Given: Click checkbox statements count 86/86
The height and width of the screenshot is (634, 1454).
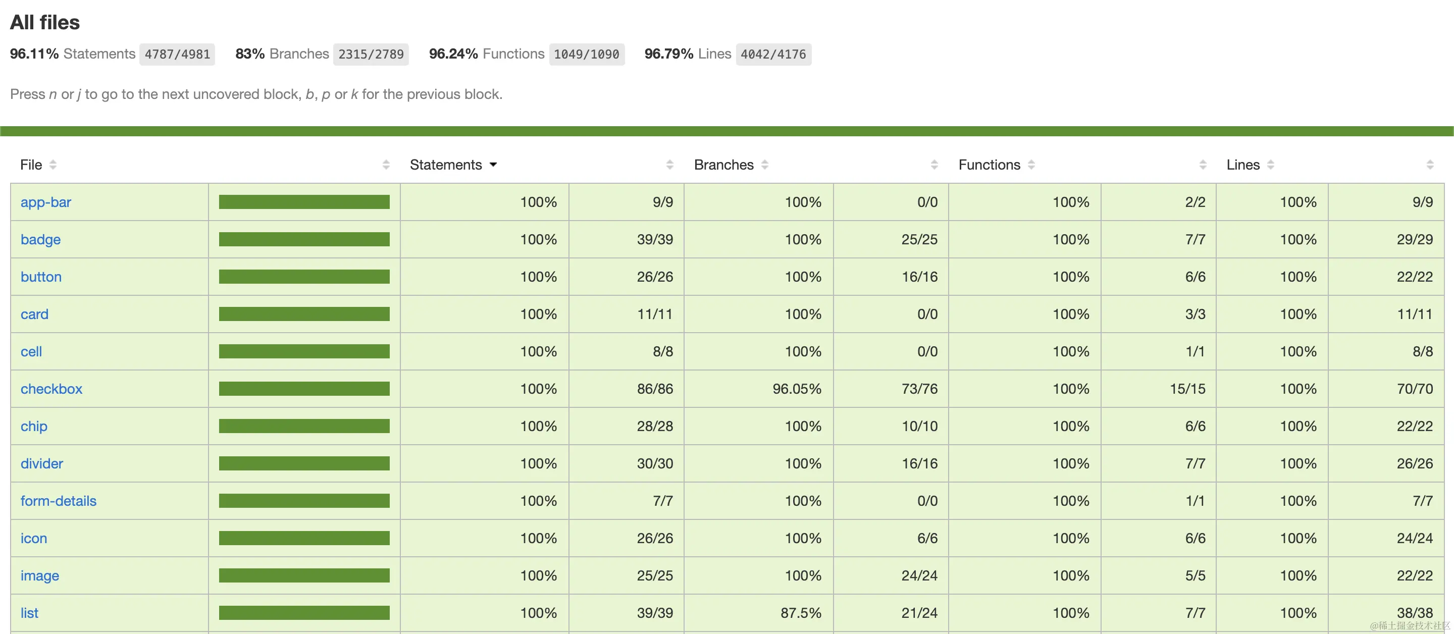Looking at the screenshot, I should (655, 388).
